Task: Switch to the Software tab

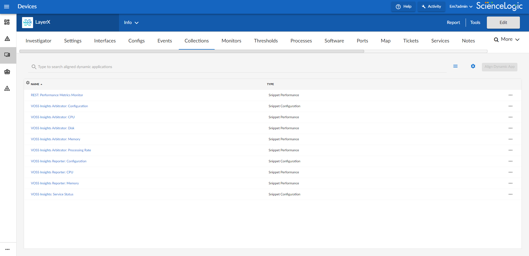Action: (x=334, y=41)
